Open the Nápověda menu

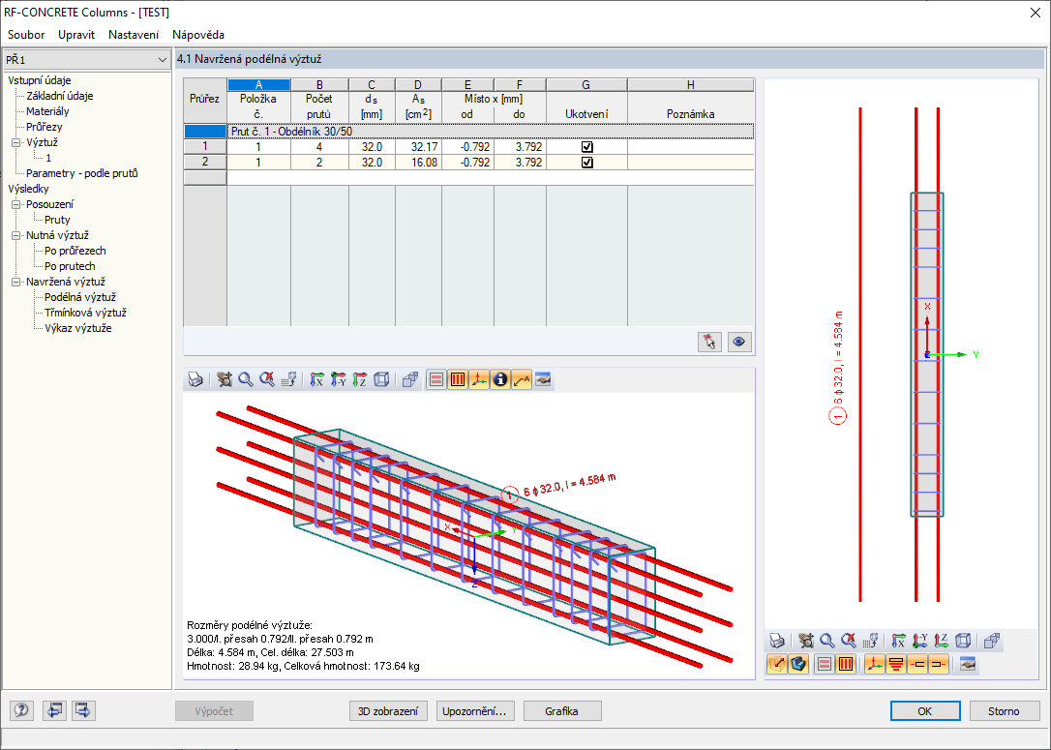(x=198, y=35)
